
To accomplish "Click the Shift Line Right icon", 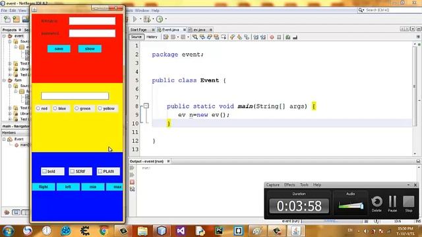I will [x=263, y=37].
